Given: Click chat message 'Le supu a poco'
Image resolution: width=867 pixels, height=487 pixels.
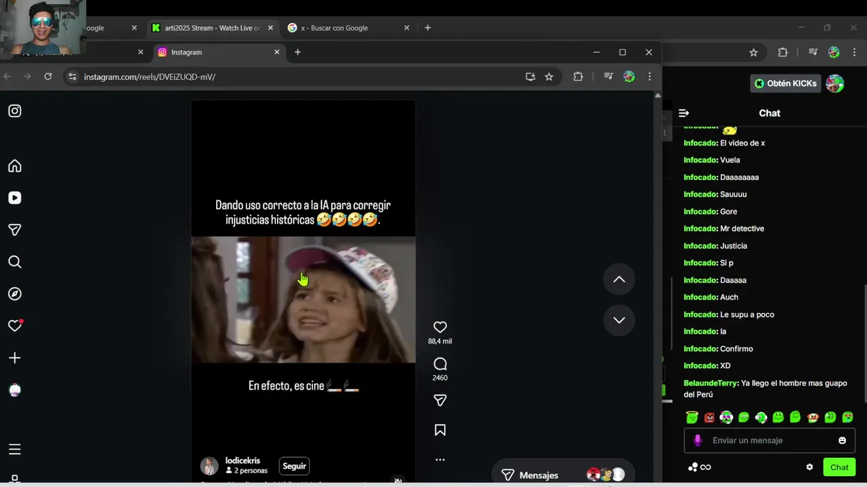Looking at the screenshot, I should click(747, 315).
